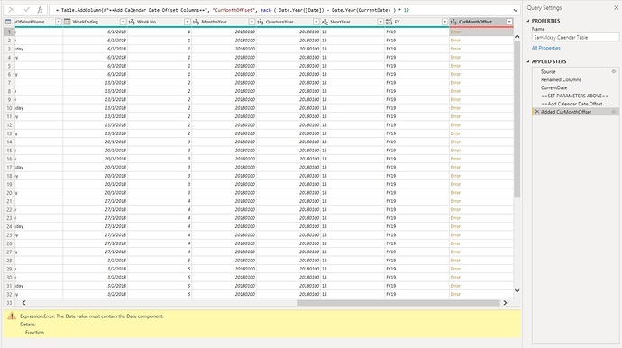Click the warning icon in the error message
This screenshot has width=622, height=348.
(x=12, y=316)
